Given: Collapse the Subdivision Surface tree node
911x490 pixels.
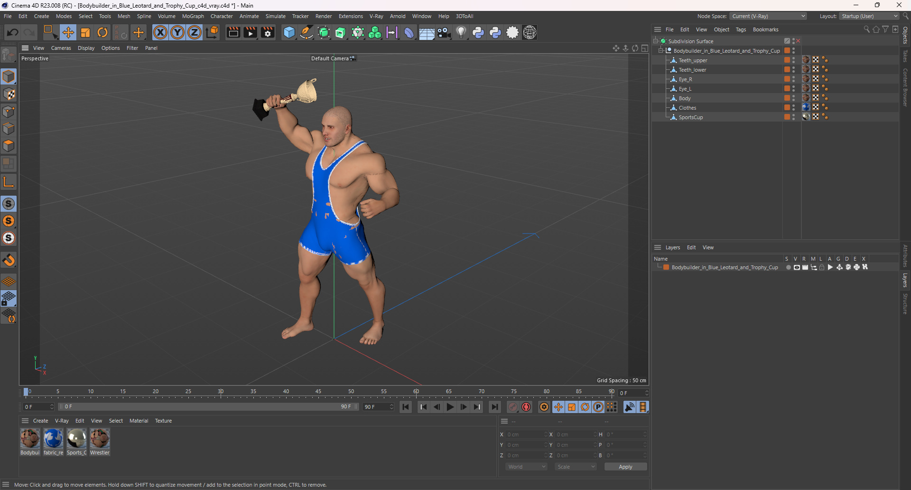Looking at the screenshot, I should [x=656, y=41].
